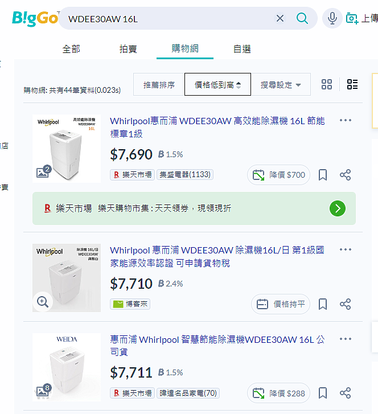Select 推薦排序 sorting

click(159, 84)
